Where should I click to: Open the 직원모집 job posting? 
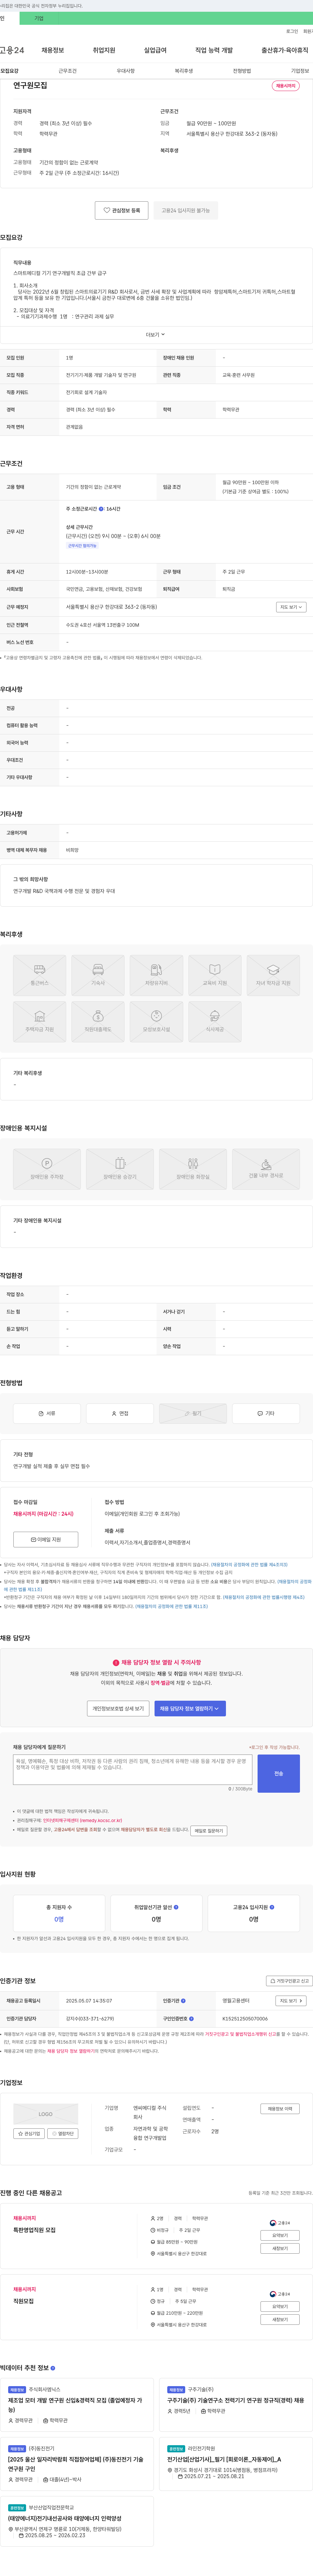click(23, 2301)
